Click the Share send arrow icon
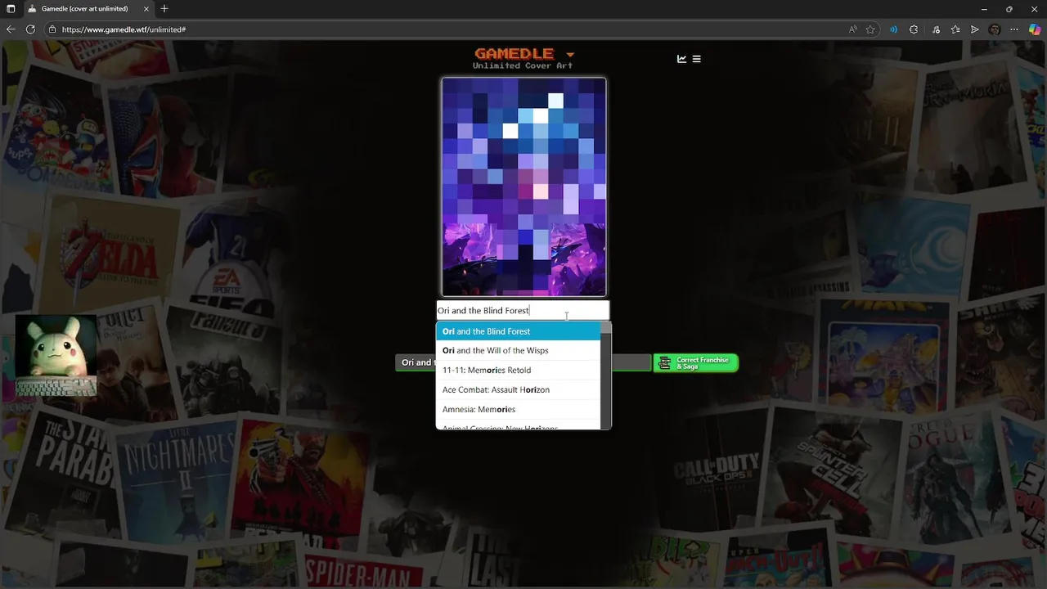Image resolution: width=1047 pixels, height=589 pixels. [975, 29]
